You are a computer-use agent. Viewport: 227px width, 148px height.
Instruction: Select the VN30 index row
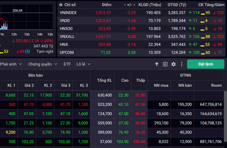(141, 21)
